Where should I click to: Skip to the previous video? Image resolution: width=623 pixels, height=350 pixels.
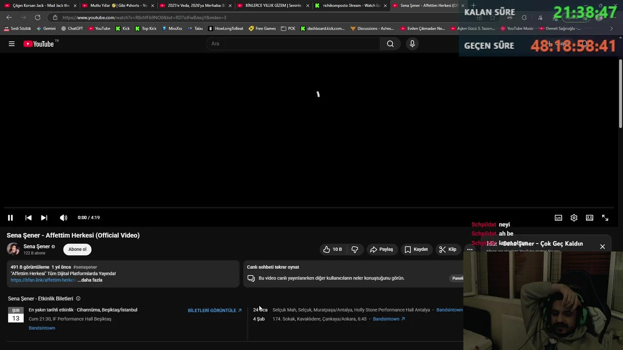point(28,218)
